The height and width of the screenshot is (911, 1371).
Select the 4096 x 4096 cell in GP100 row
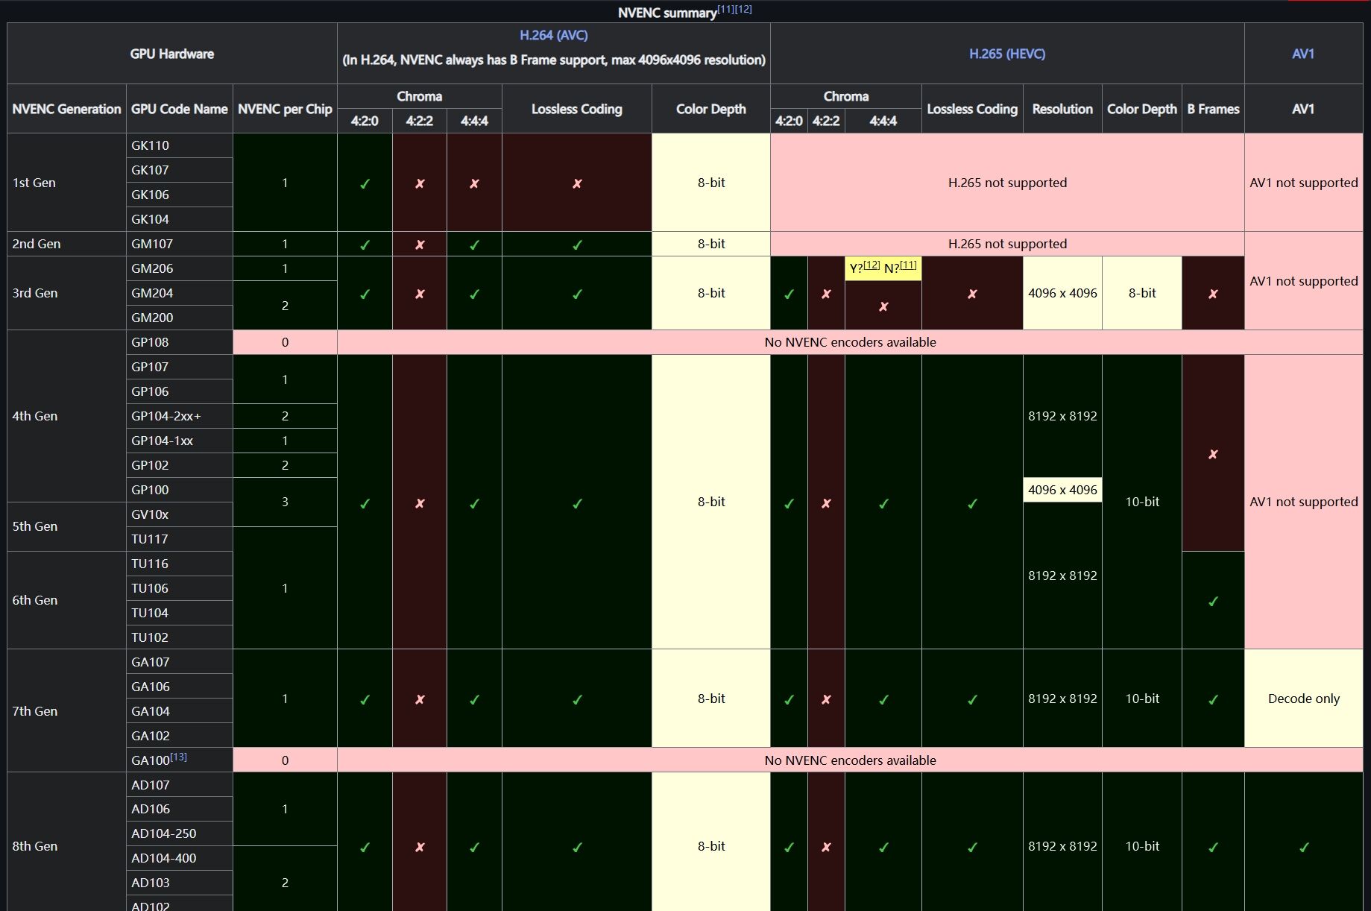(1062, 490)
